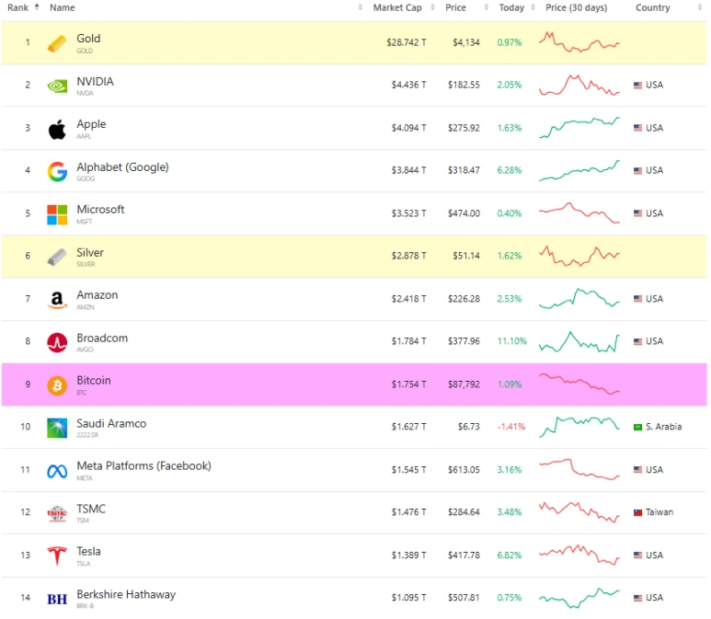Screen dimensions: 711x619
Task: Click the Apple logo icon
Action: [x=57, y=130]
